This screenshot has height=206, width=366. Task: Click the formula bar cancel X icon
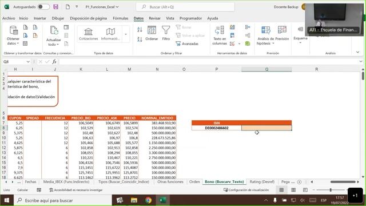click(41, 62)
